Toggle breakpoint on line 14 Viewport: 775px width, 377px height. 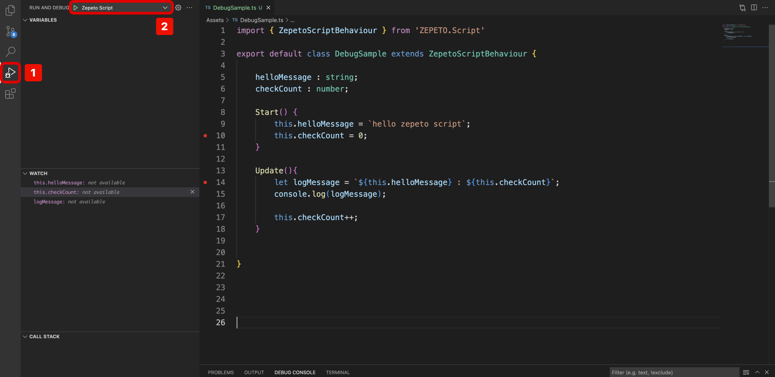tap(205, 182)
